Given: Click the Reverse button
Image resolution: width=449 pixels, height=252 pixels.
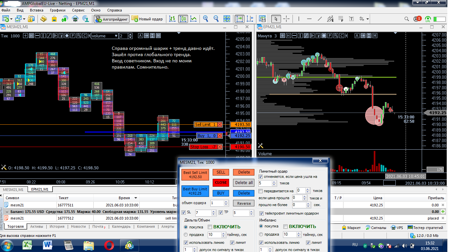Looking at the screenshot, I should (244, 203).
